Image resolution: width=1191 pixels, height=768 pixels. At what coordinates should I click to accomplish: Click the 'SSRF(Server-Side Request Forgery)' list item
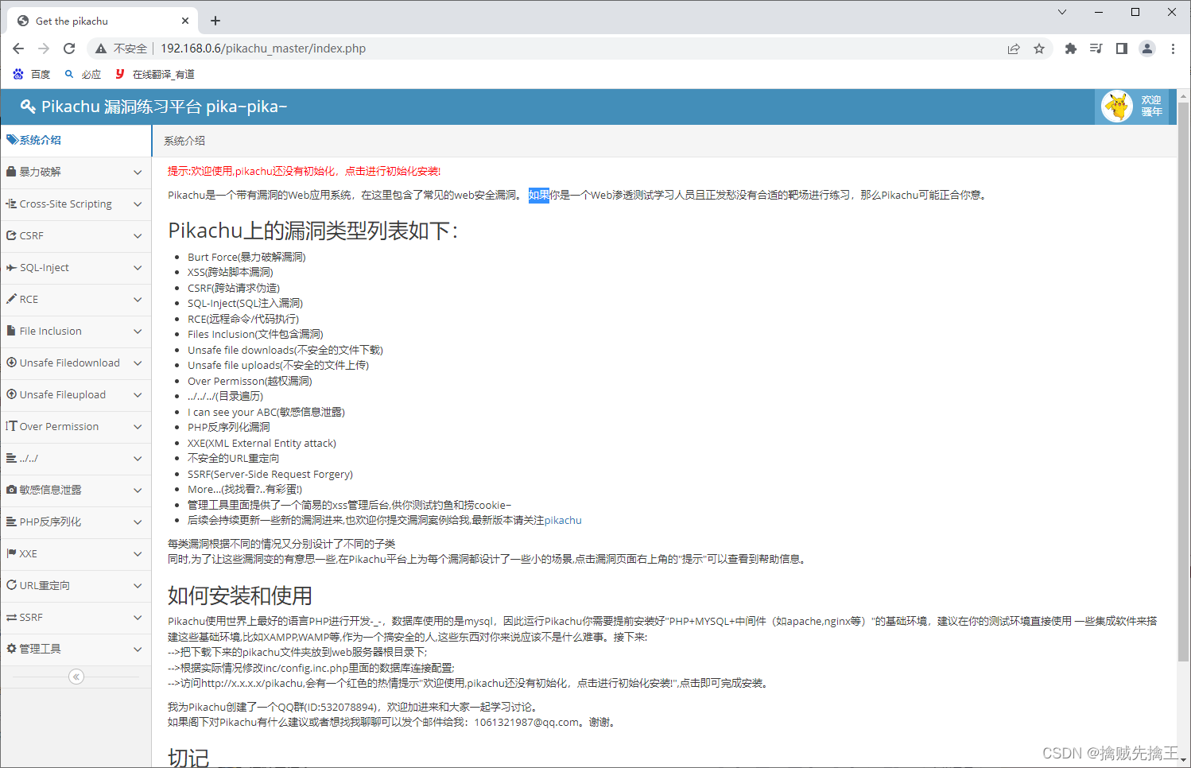coord(270,474)
